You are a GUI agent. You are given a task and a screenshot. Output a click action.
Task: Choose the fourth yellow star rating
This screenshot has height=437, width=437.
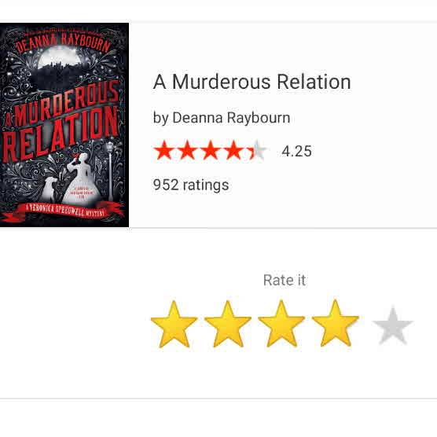pos(336,323)
